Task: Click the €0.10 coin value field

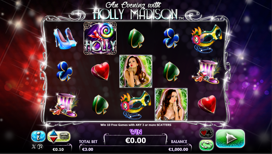Action: tap(58, 149)
